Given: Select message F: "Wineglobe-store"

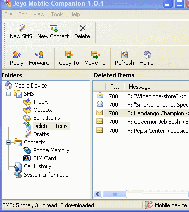Looking at the screenshot, I should pos(158,96).
